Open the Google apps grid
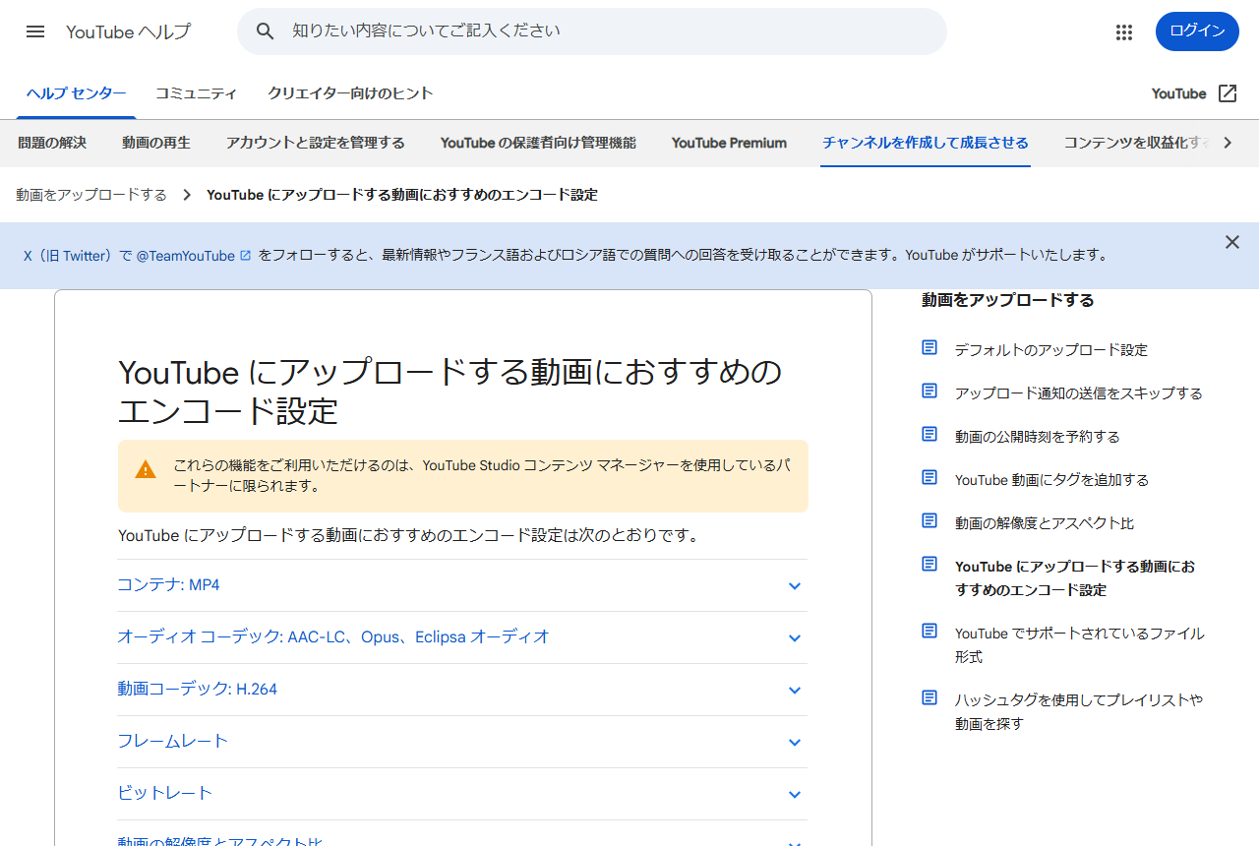The height and width of the screenshot is (846, 1259). tap(1124, 31)
